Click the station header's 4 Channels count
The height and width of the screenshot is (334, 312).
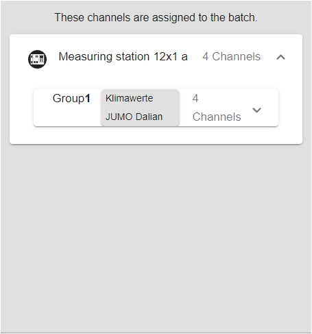pos(231,57)
